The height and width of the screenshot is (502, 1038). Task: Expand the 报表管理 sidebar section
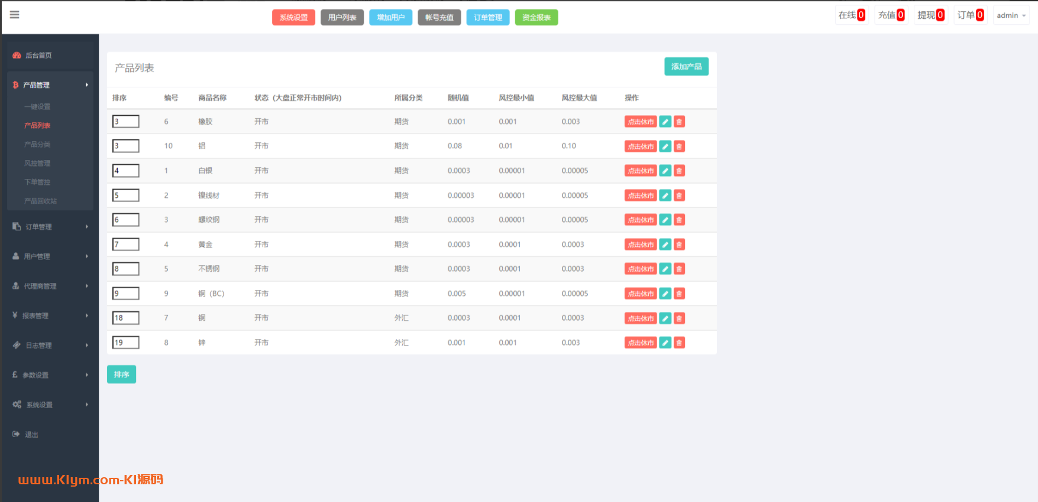click(50, 315)
